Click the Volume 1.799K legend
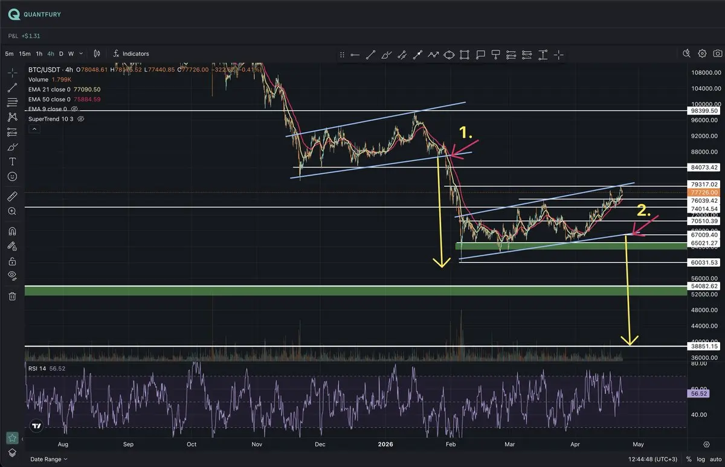This screenshot has width=725, height=467. tap(51, 79)
